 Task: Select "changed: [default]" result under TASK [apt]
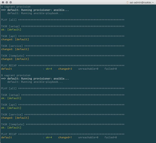(x=15, y=39)
